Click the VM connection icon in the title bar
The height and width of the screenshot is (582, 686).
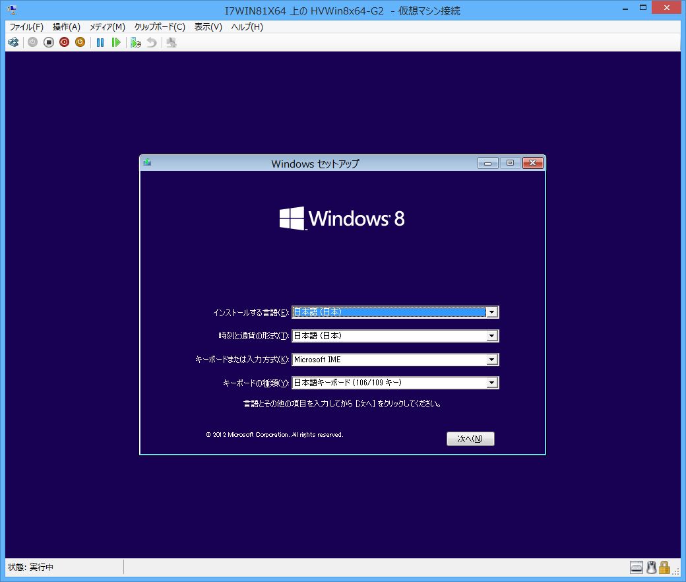(13, 9)
